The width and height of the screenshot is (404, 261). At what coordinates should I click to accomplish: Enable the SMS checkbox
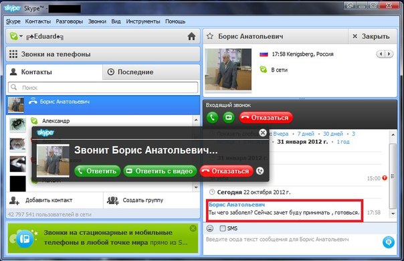(223, 228)
